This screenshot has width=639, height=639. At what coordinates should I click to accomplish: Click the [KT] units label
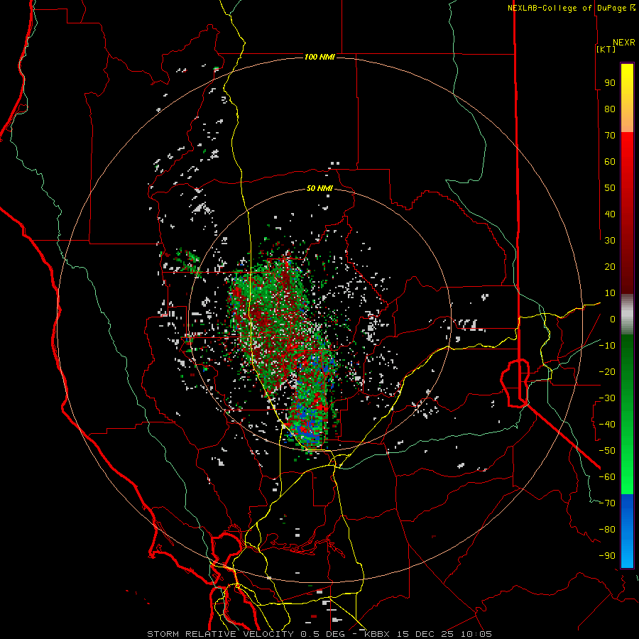tap(606, 49)
